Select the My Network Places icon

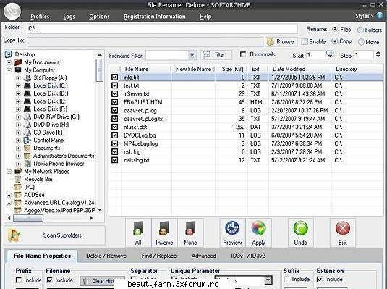pos(18,172)
